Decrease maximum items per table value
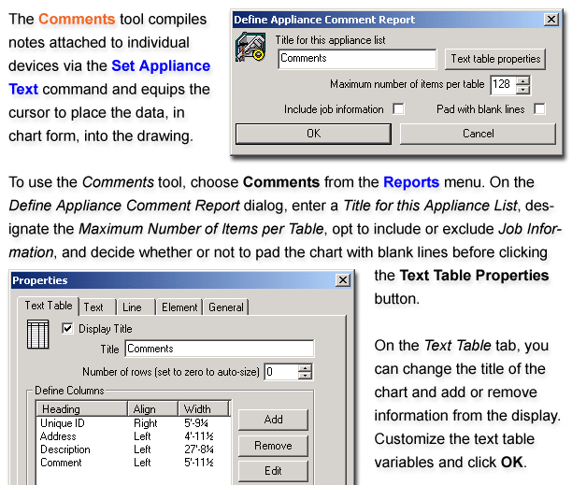This screenshot has height=485, width=572. [x=522, y=90]
